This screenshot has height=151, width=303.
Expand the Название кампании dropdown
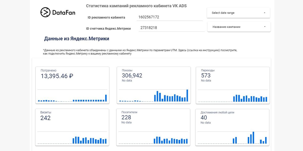click(239, 27)
